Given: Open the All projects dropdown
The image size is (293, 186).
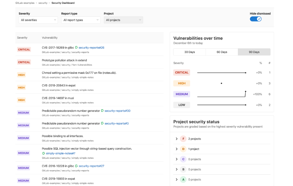Looking at the screenshot, I should click(x=123, y=20).
